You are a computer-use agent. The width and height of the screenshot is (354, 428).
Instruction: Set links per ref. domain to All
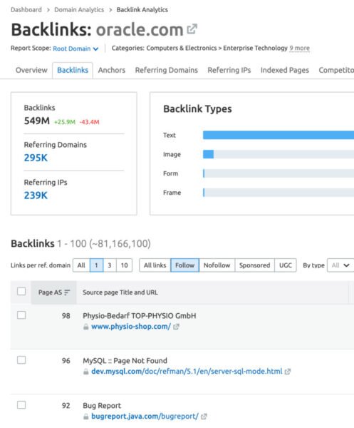coord(81,265)
